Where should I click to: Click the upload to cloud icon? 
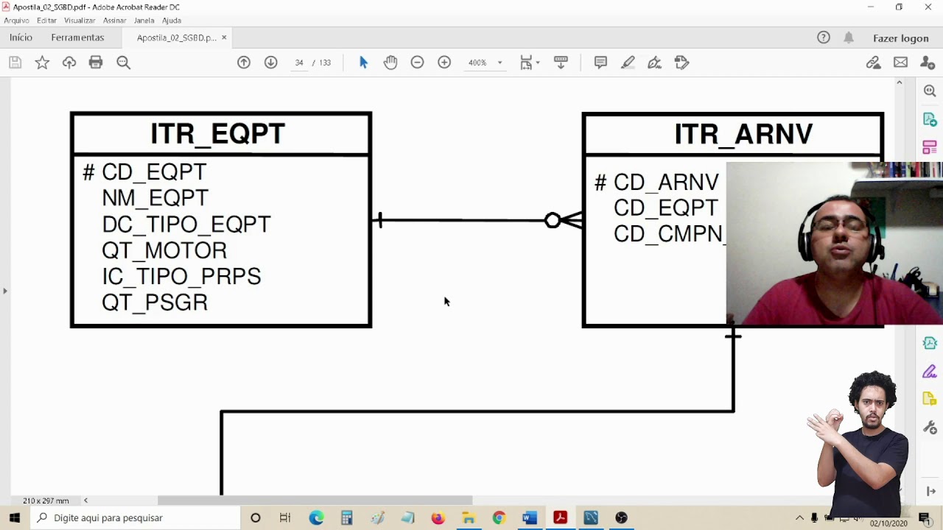[x=69, y=63]
